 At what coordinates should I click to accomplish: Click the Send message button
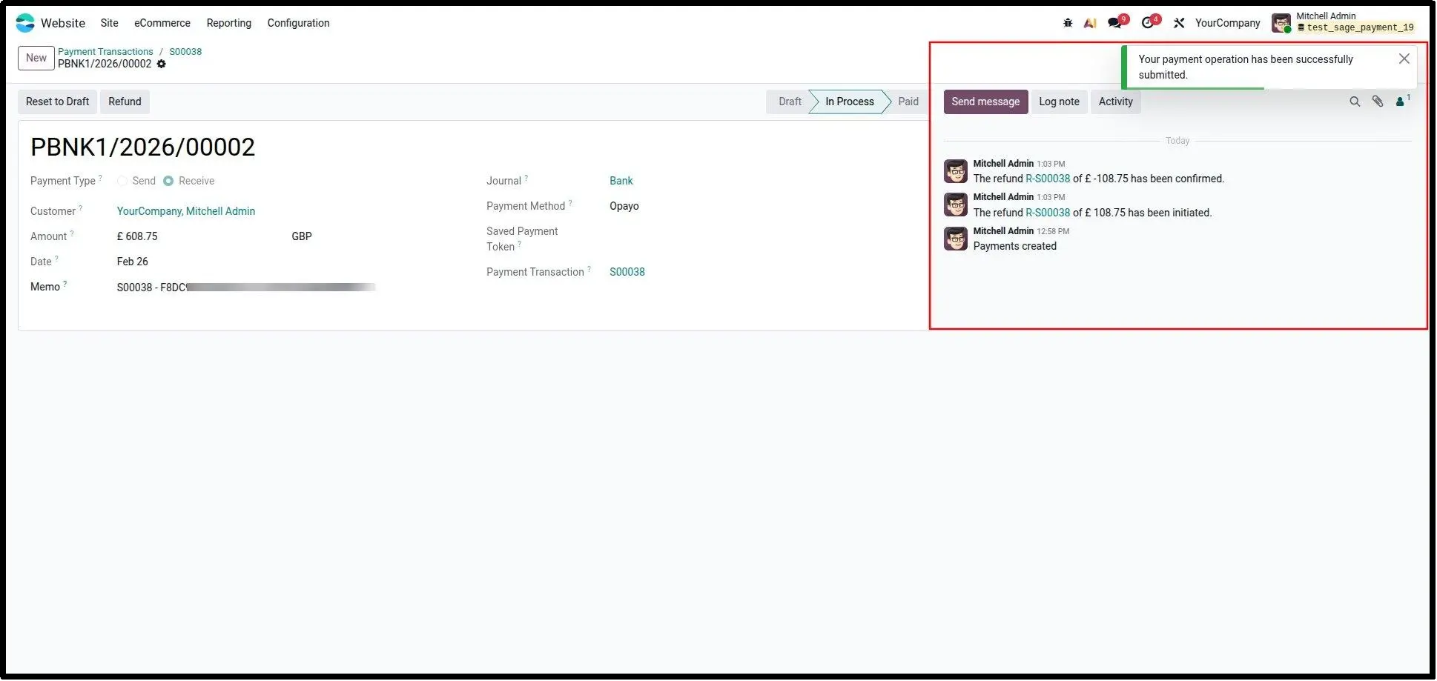click(x=987, y=102)
